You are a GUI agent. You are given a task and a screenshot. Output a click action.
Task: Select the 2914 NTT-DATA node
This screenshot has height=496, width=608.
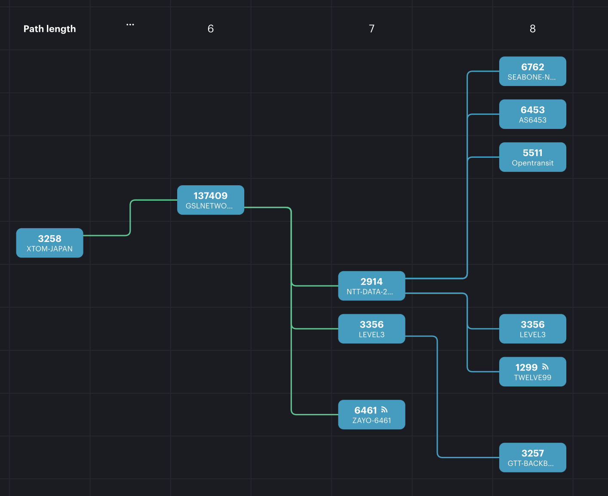point(372,286)
